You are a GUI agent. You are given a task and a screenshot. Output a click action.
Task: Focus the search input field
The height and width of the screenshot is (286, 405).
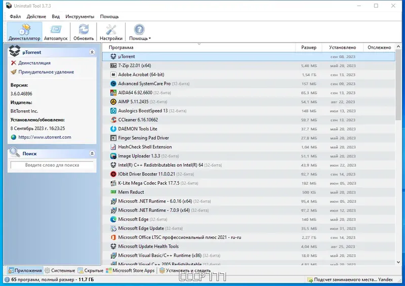(x=52, y=165)
